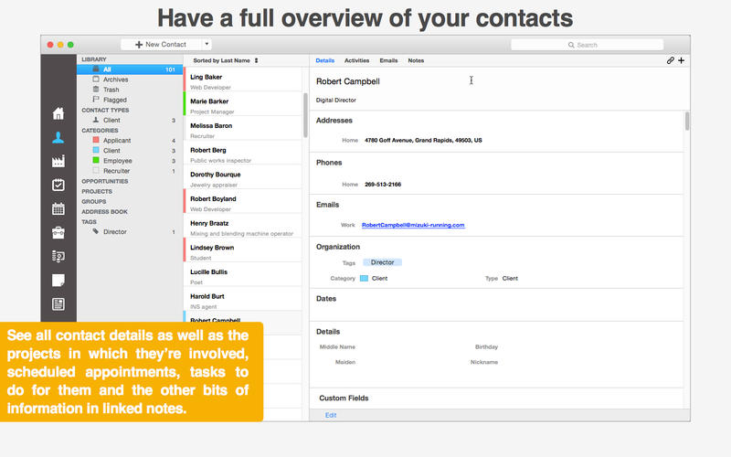
Task: Click the plus icon in details header
Action: 682,60
